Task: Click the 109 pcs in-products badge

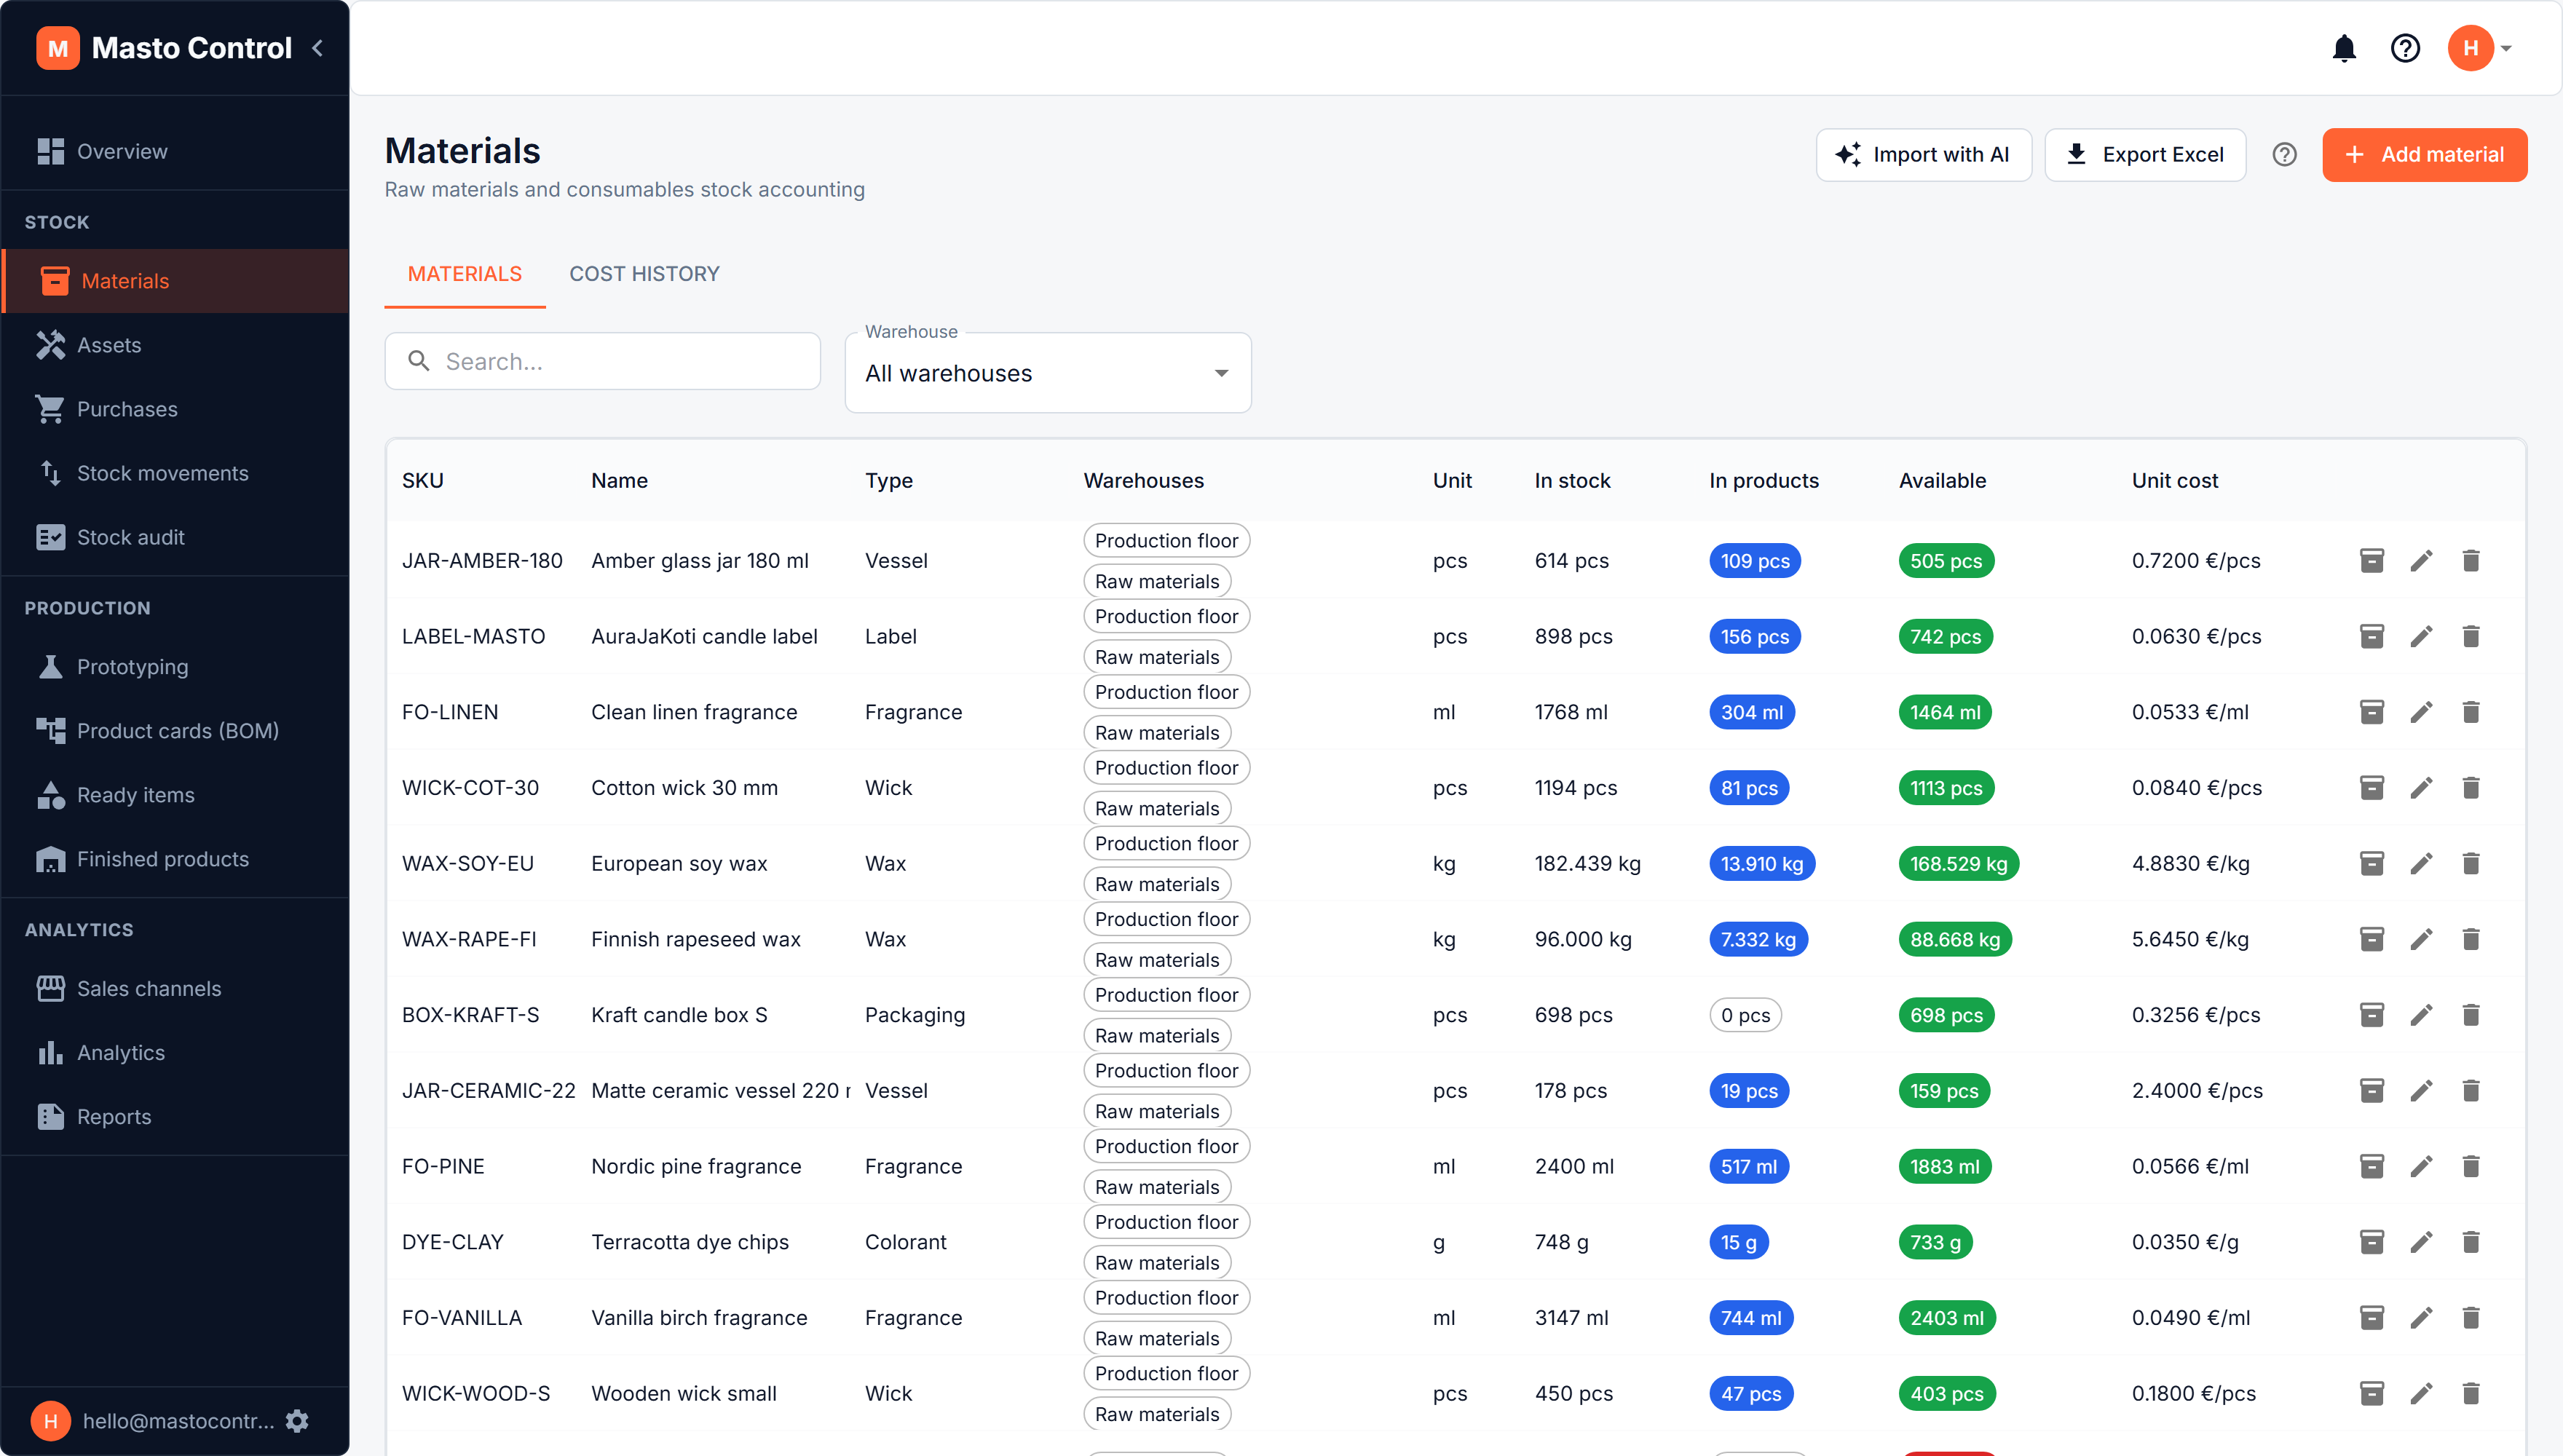Action: pos(1755,560)
